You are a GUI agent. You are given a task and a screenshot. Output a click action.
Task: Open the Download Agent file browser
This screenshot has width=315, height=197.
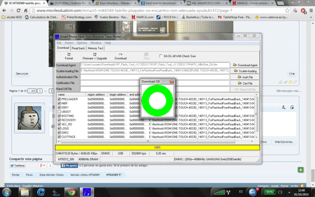click(x=245, y=65)
